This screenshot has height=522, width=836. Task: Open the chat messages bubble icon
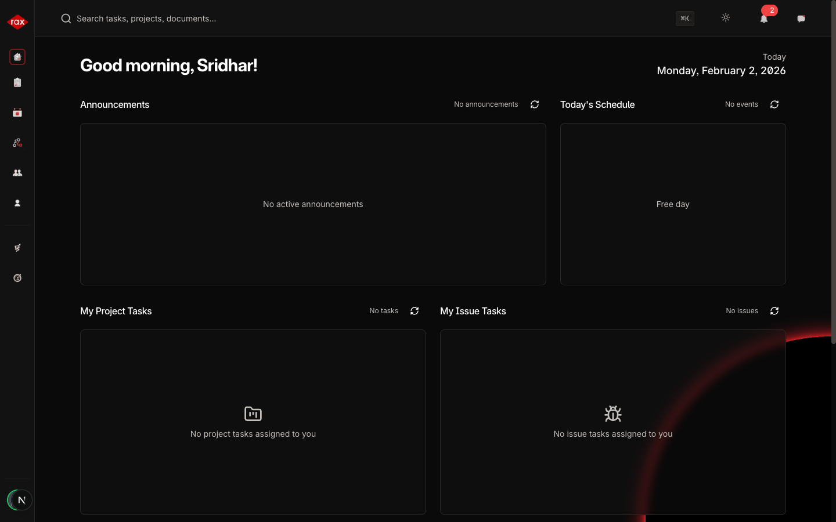[801, 19]
